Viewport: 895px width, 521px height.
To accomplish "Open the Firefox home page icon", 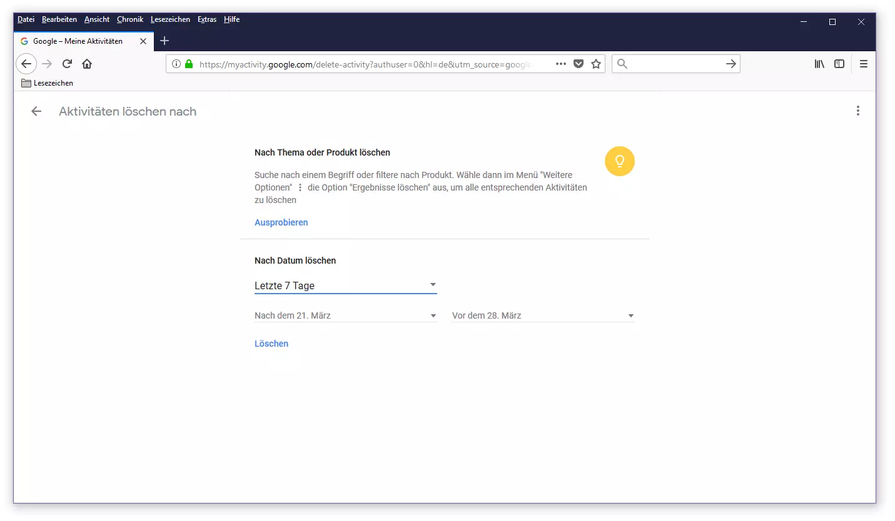I will coord(87,64).
